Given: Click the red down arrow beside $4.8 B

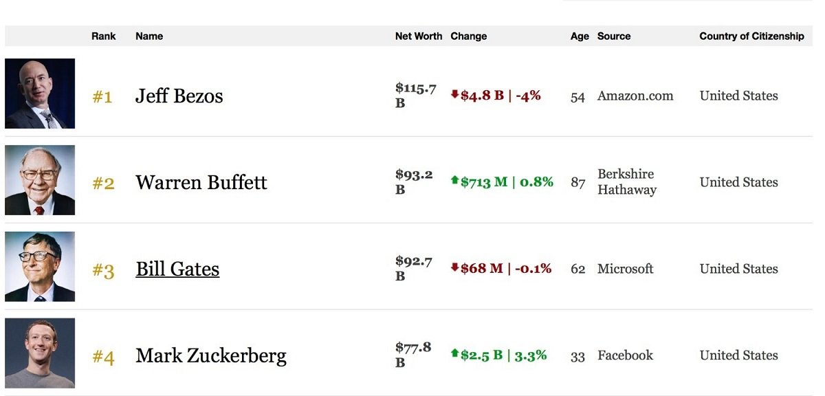Looking at the screenshot, I should 454,94.
